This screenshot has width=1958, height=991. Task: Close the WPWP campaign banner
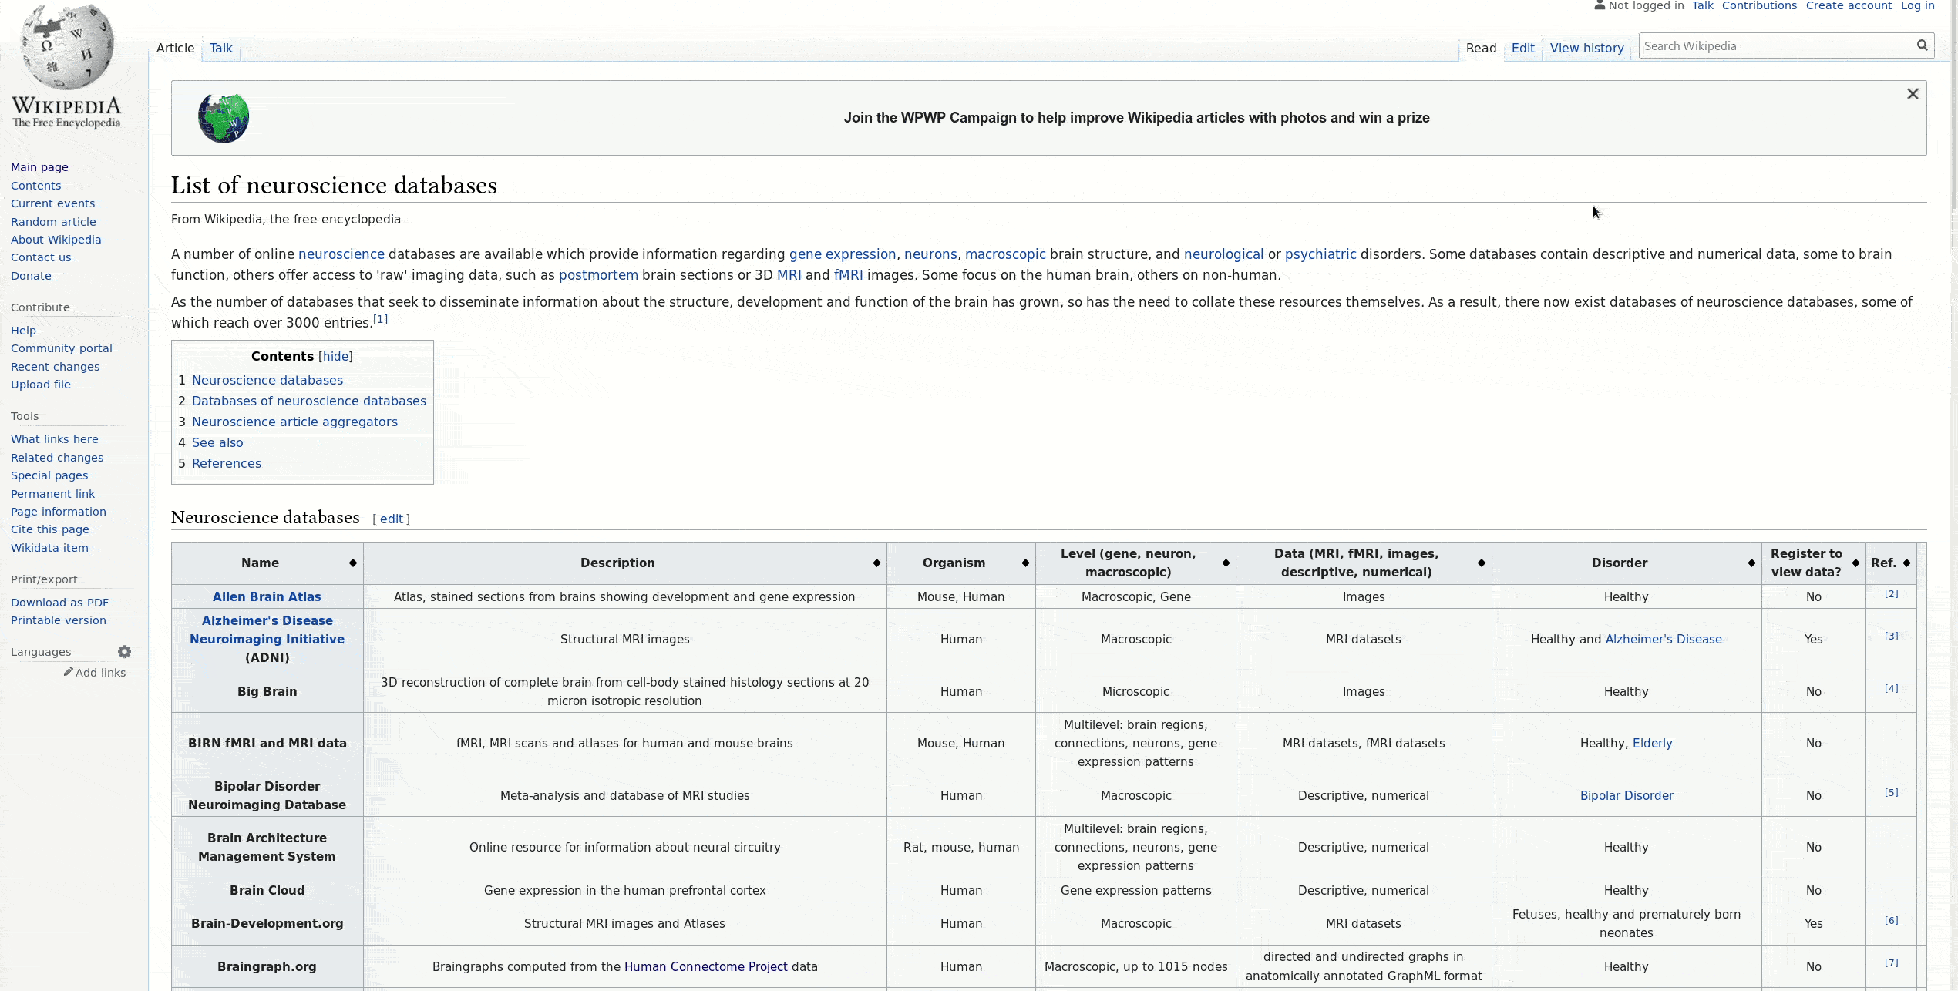(x=1913, y=94)
